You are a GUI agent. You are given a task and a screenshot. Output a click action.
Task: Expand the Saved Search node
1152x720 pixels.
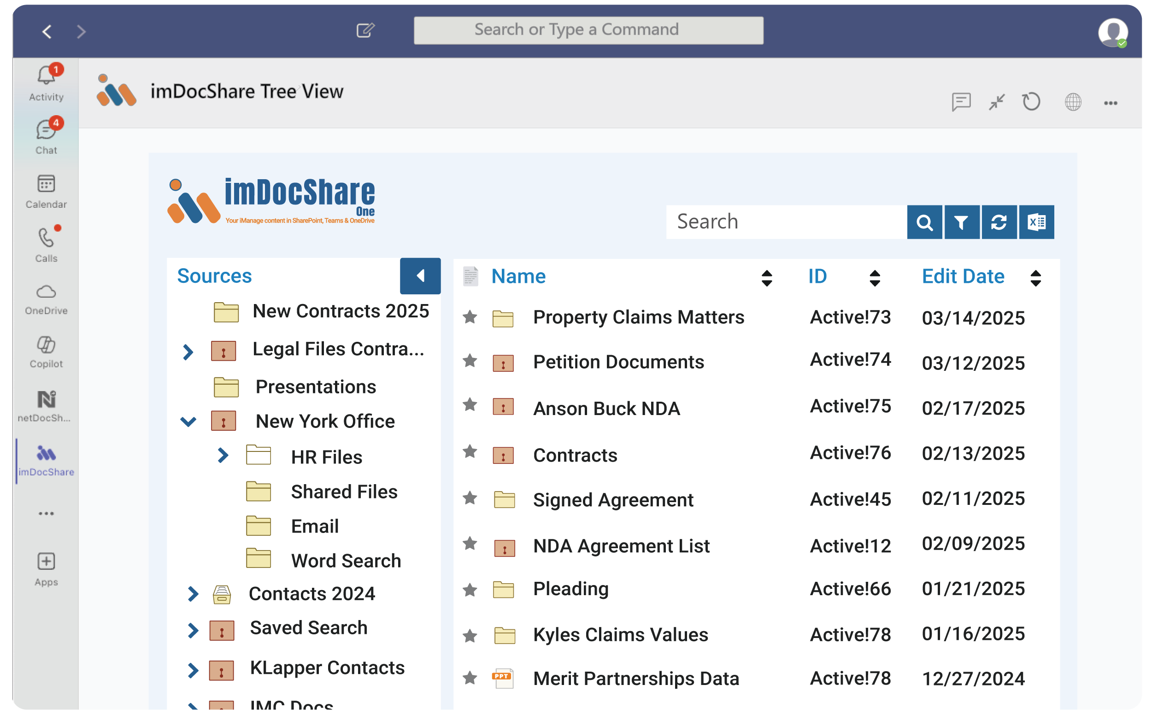[193, 631]
